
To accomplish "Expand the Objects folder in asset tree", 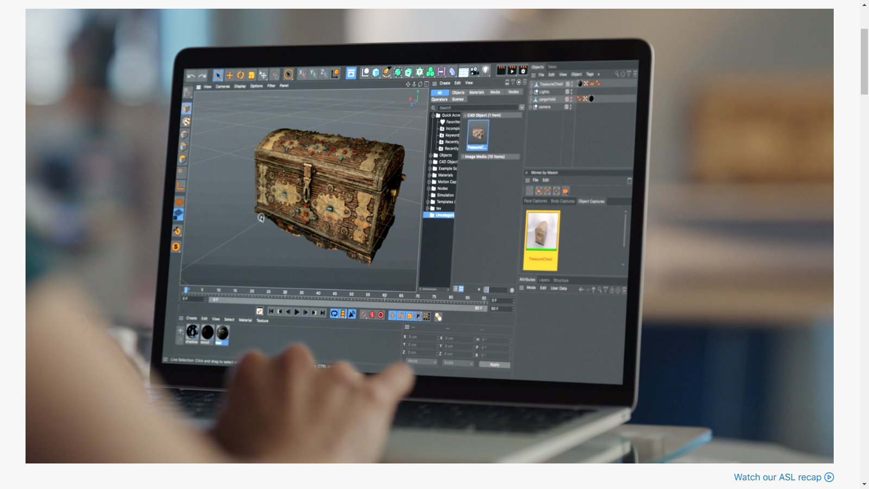I will tap(430, 155).
